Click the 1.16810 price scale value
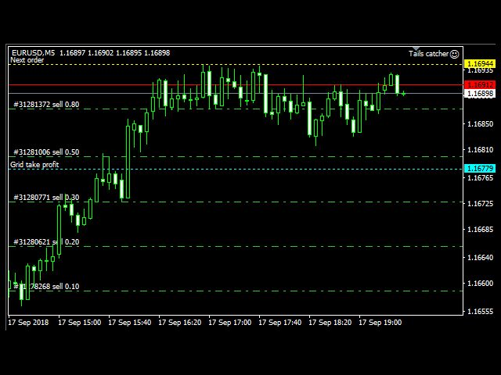Viewport: 501px width, 375px height. 480,149
